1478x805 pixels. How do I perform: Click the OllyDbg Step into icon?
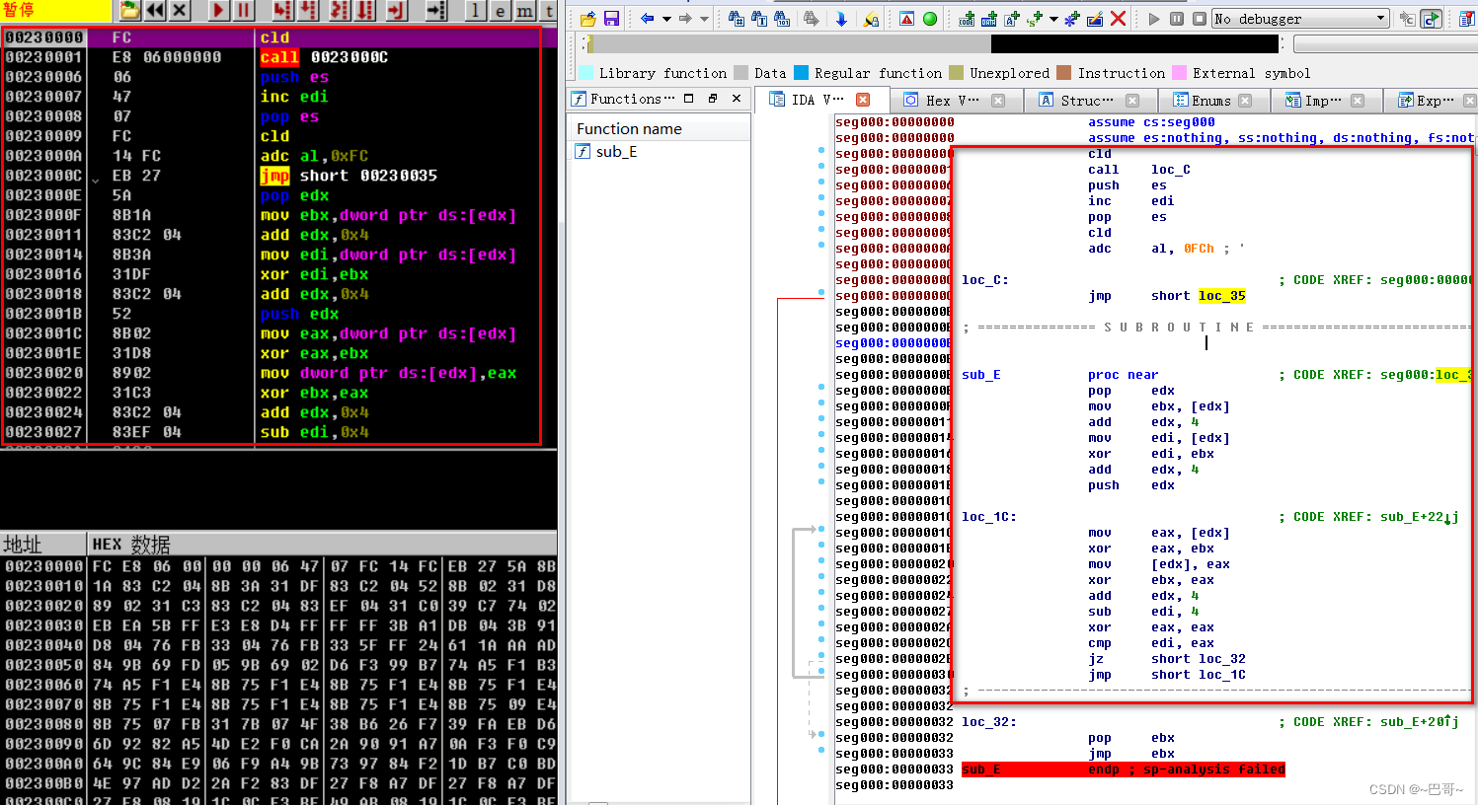pyautogui.click(x=282, y=11)
